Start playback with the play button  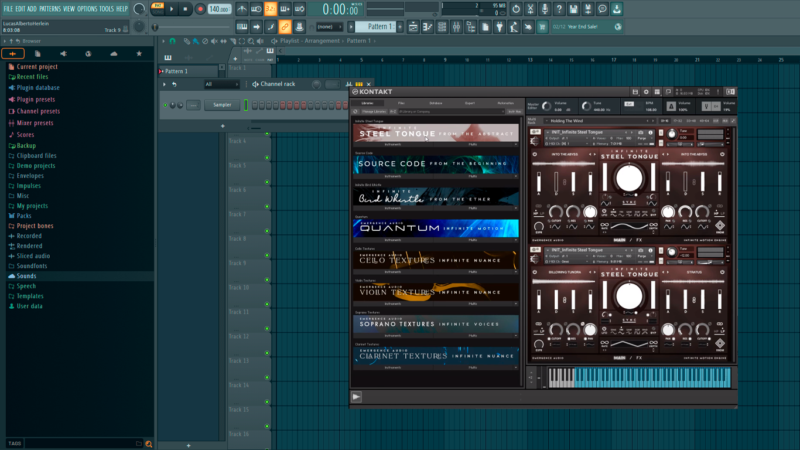[172, 9]
